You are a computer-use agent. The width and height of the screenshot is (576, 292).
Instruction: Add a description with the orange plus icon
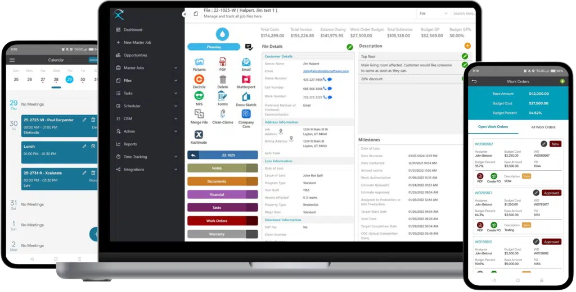pyautogui.click(x=467, y=46)
